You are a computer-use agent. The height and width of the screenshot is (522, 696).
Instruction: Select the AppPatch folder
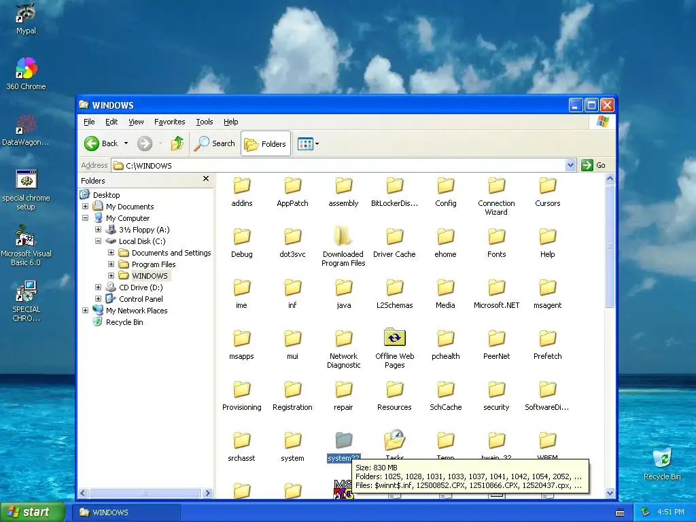pos(292,192)
